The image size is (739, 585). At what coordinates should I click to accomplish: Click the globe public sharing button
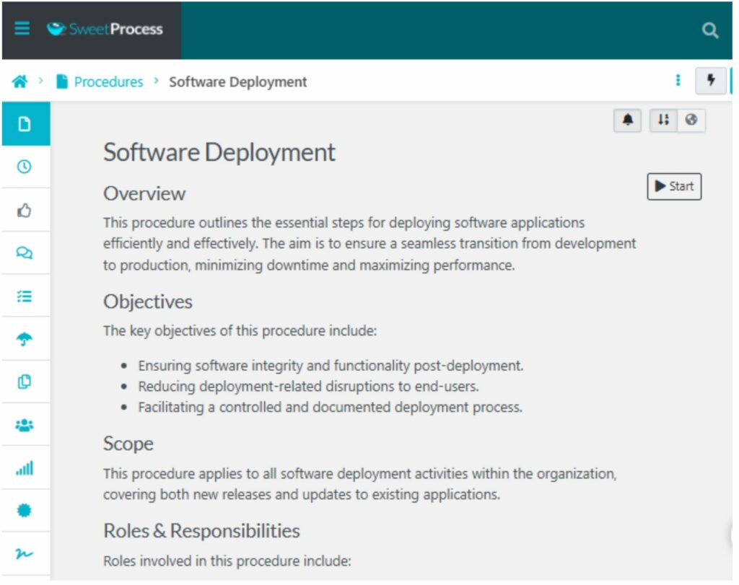tap(691, 120)
